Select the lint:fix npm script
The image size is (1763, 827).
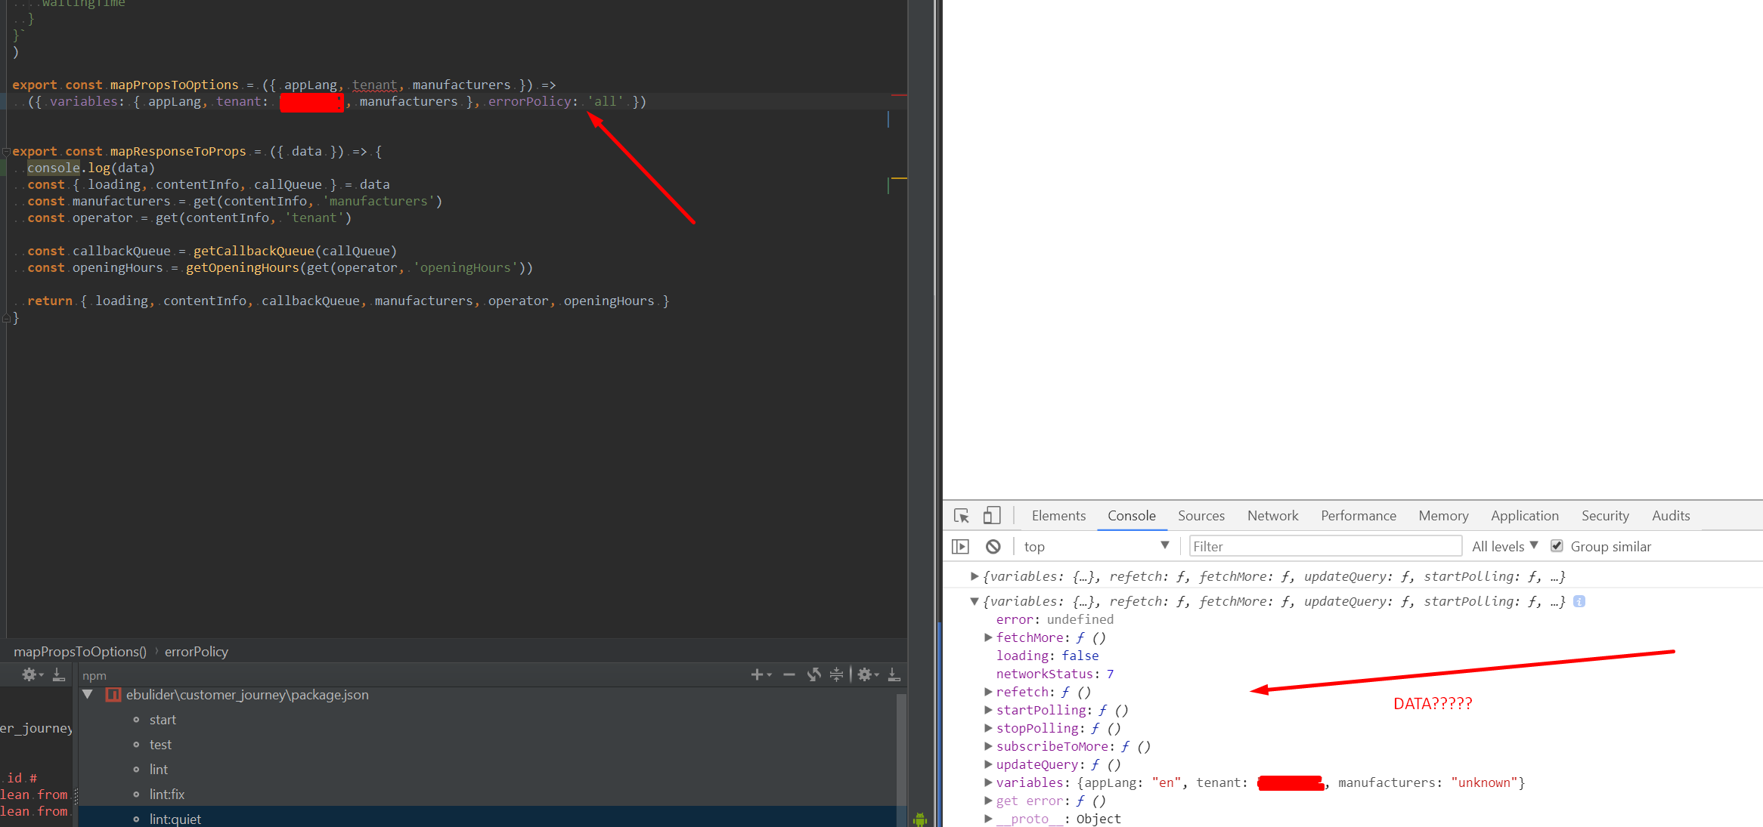point(167,795)
